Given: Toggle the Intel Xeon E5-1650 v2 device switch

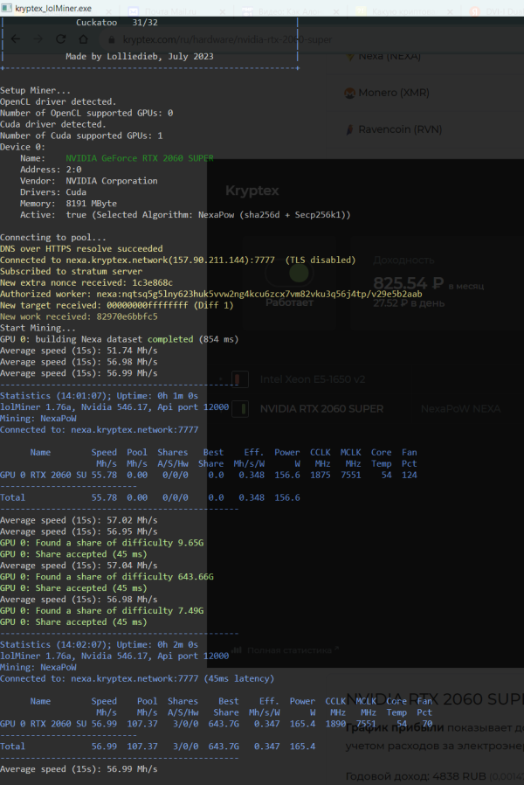Looking at the screenshot, I should 240,379.
